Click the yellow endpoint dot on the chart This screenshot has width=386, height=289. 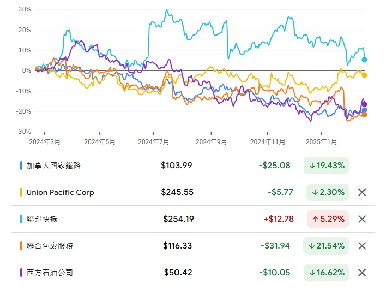point(364,75)
